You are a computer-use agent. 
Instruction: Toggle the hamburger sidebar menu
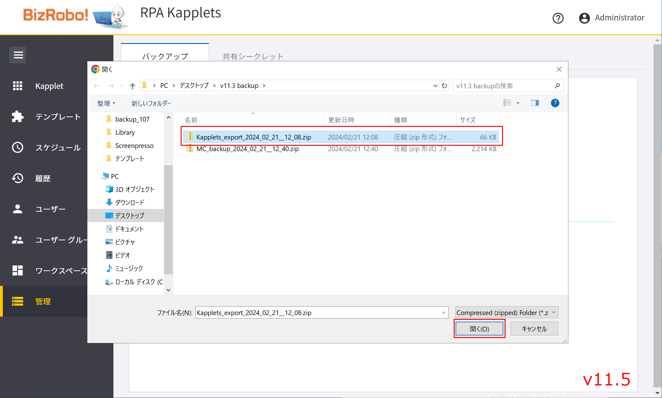point(18,55)
